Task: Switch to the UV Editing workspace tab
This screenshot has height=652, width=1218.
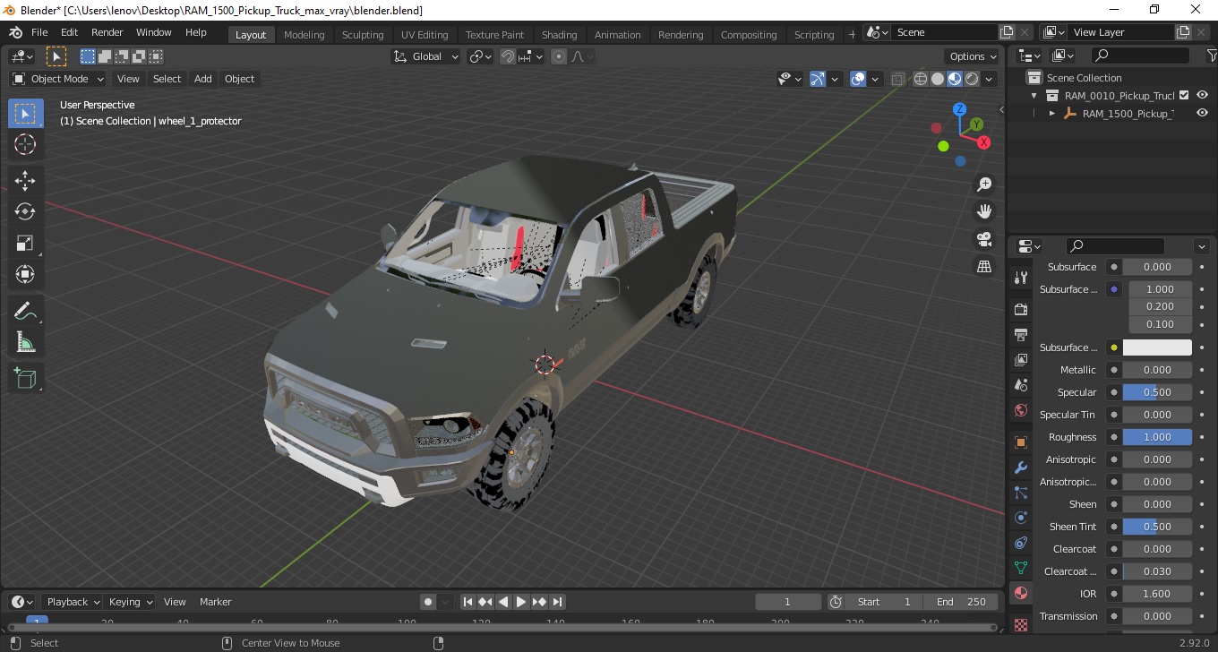Action: click(x=425, y=35)
